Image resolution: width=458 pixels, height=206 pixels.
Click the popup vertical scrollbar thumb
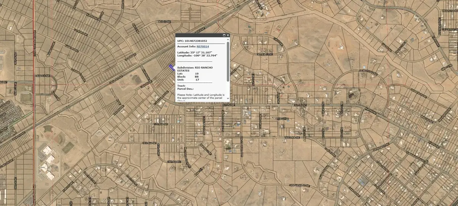[228, 61]
